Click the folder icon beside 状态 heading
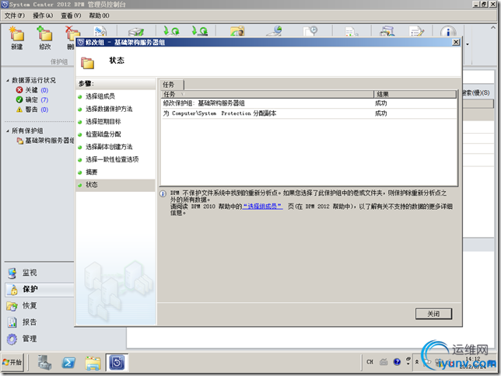This screenshot has height=376, width=501. (87, 63)
